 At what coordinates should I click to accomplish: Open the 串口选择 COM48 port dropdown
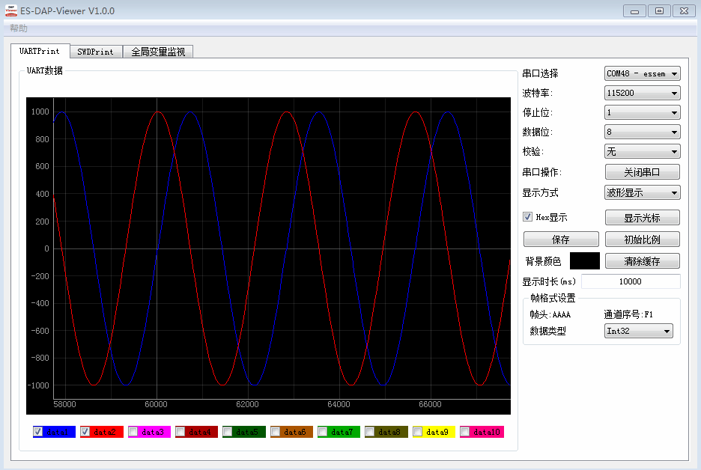point(642,73)
